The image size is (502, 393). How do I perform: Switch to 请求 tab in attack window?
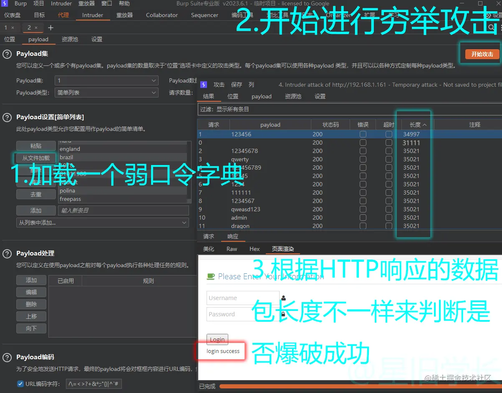click(x=209, y=236)
